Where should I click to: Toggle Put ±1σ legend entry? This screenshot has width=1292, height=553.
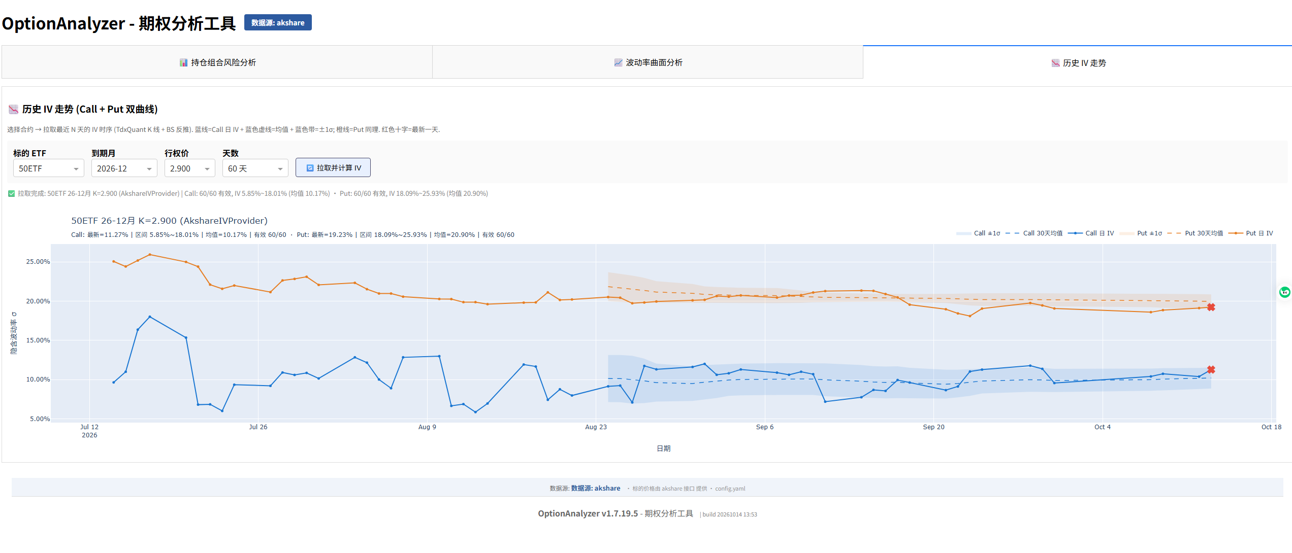point(1141,233)
